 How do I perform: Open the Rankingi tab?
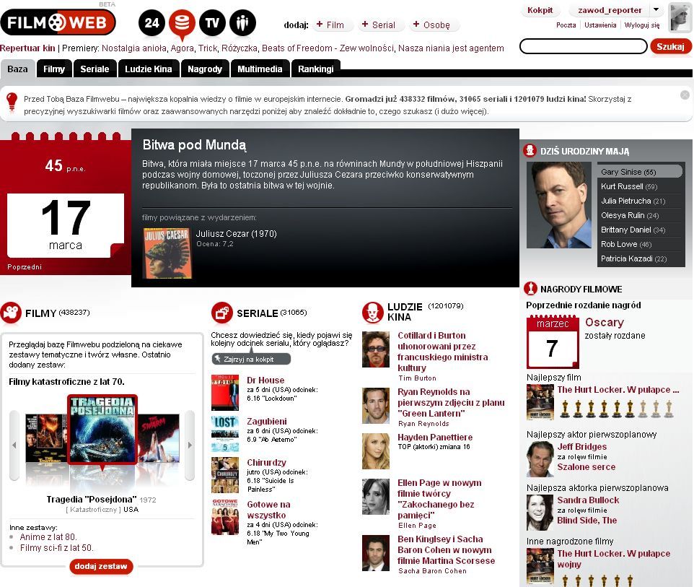pyautogui.click(x=315, y=69)
